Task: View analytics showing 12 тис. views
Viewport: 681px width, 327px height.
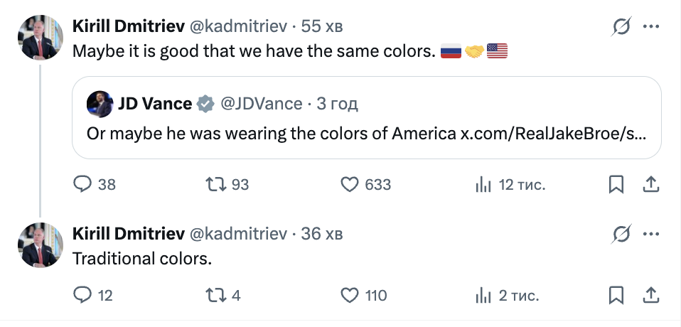Action: (x=483, y=185)
